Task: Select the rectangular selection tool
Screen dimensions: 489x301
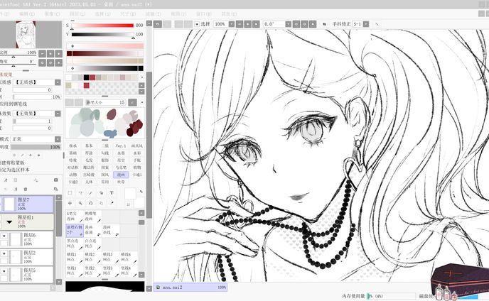Action: coord(70,192)
